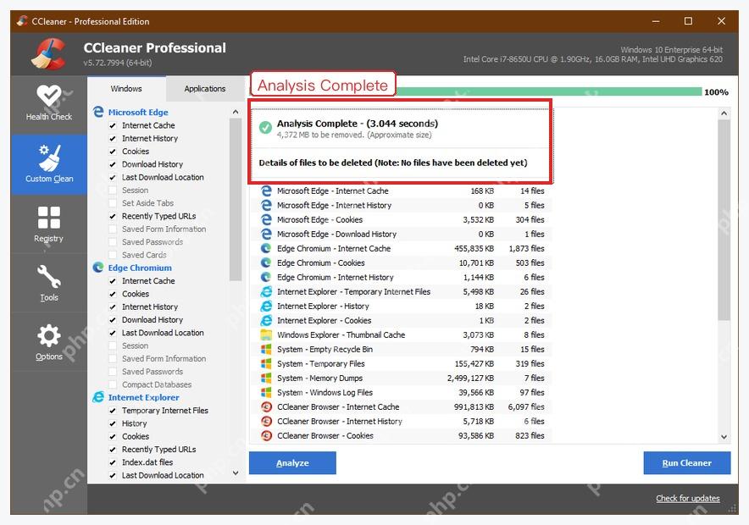Select the Custom Clean broom icon
The height and width of the screenshot is (525, 749).
[49, 158]
